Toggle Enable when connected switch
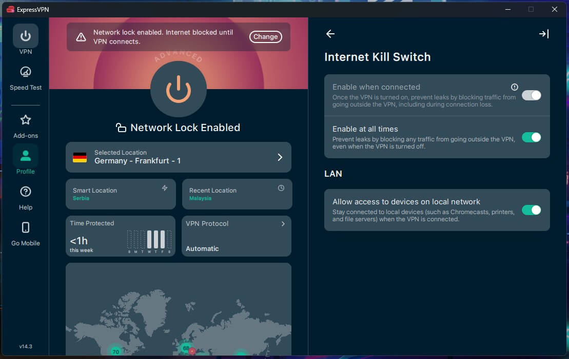The image size is (569, 359). (531, 95)
